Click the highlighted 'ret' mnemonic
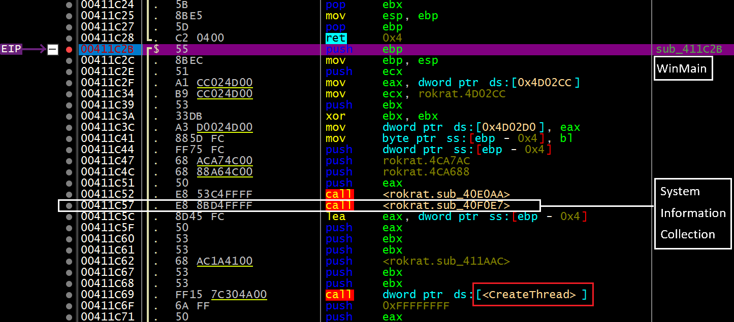 (x=336, y=38)
